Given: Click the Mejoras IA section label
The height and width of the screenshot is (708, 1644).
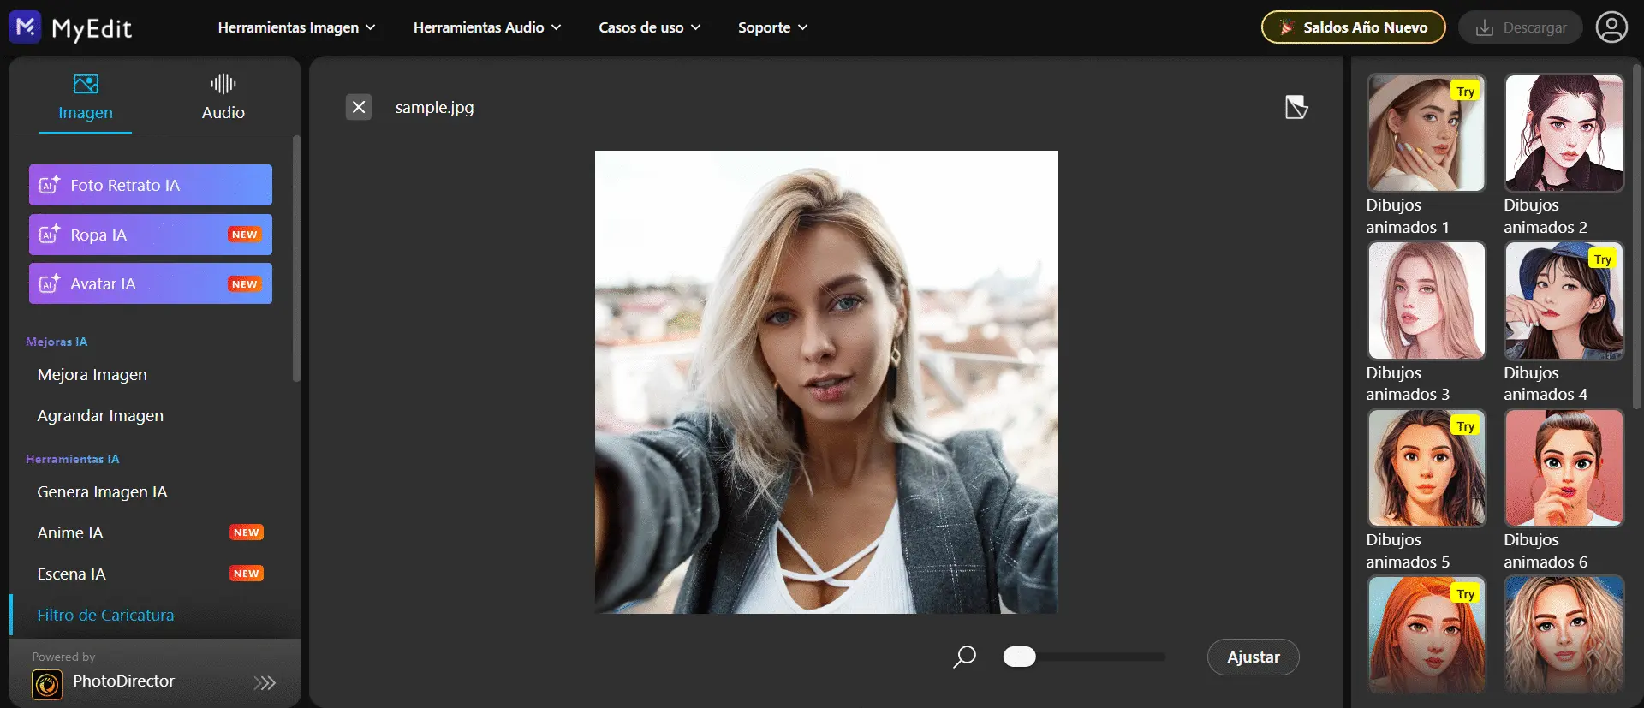Looking at the screenshot, I should point(57,342).
